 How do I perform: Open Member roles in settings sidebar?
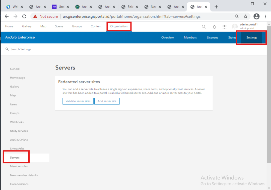tap(19, 166)
